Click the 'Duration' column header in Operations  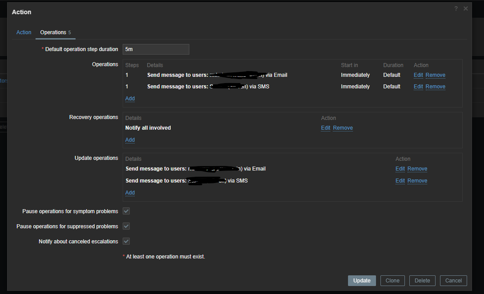[x=393, y=65]
